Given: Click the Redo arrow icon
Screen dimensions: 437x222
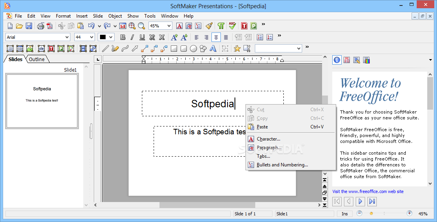Looking at the screenshot, I should [x=107, y=26].
